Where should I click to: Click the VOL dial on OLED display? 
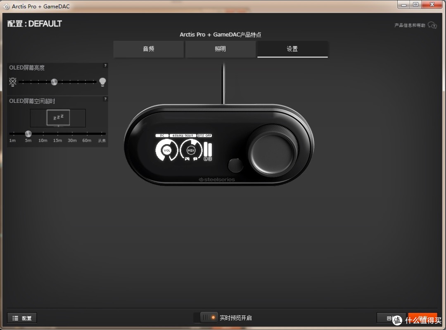[x=167, y=150]
